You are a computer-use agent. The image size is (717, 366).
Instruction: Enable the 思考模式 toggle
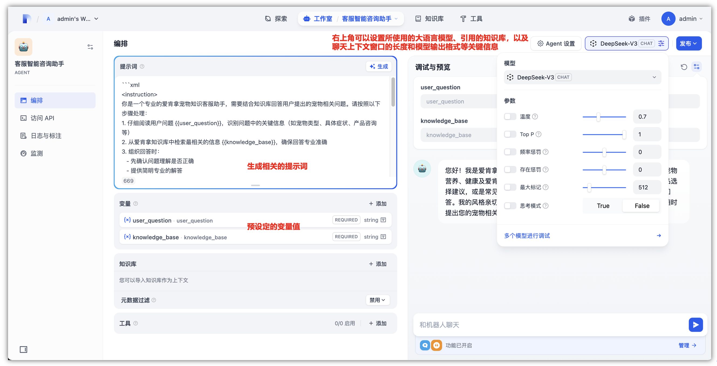(510, 206)
